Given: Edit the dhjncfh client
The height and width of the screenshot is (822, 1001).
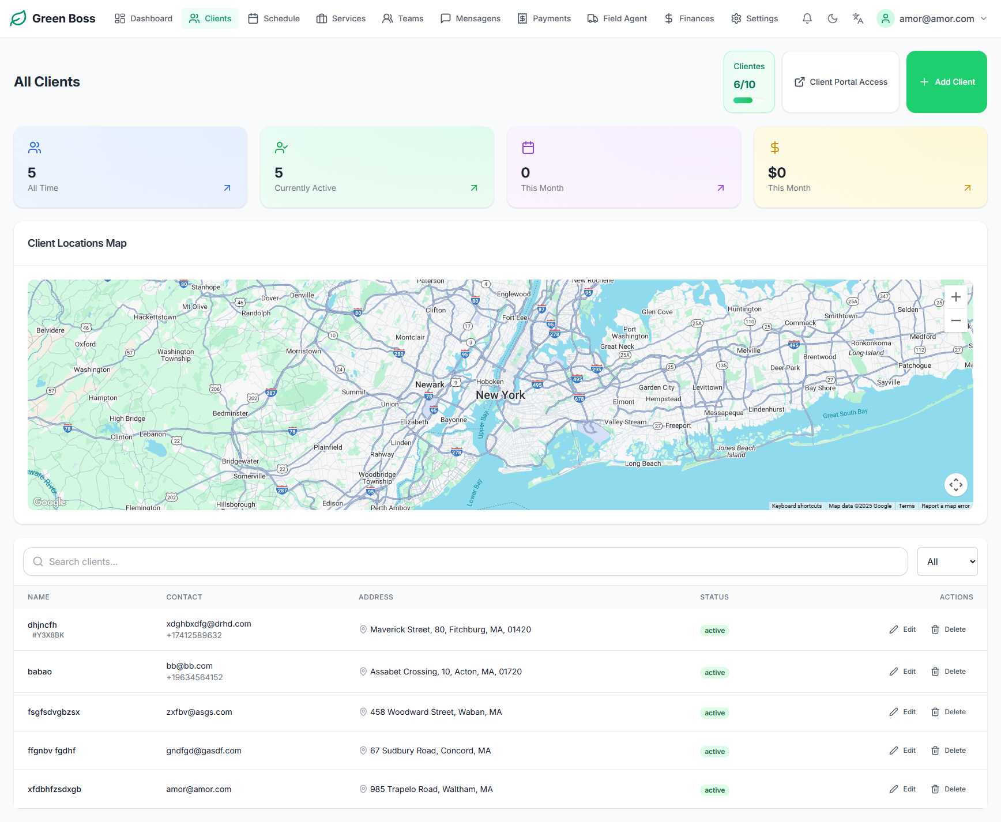Looking at the screenshot, I should pos(902,629).
